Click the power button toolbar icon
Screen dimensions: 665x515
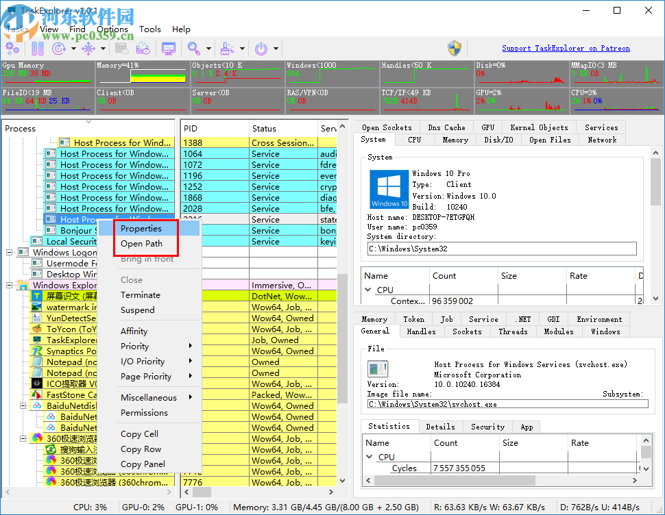tap(261, 49)
